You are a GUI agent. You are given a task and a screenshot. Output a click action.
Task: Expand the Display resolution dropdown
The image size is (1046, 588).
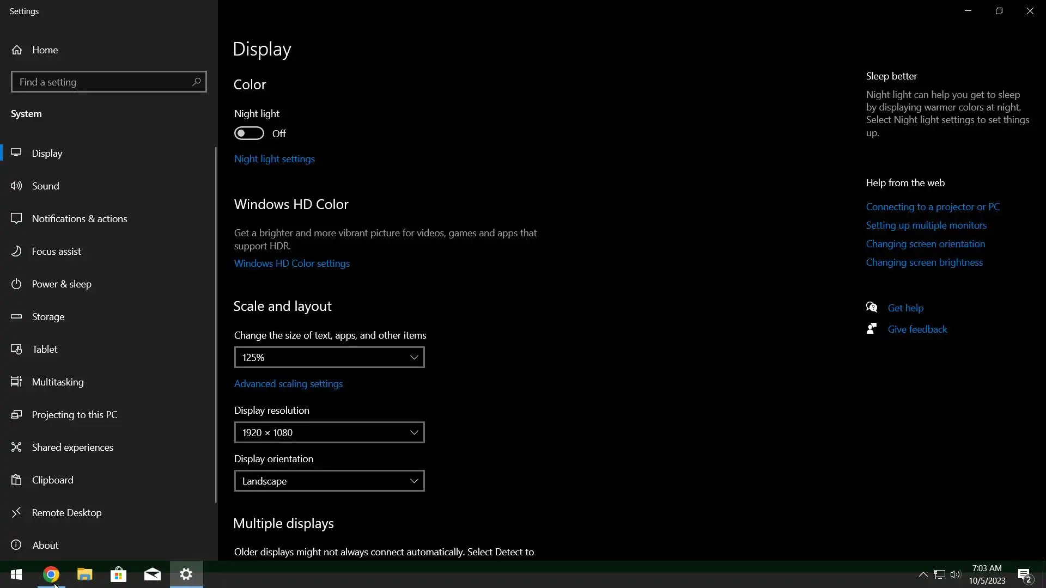pos(329,433)
